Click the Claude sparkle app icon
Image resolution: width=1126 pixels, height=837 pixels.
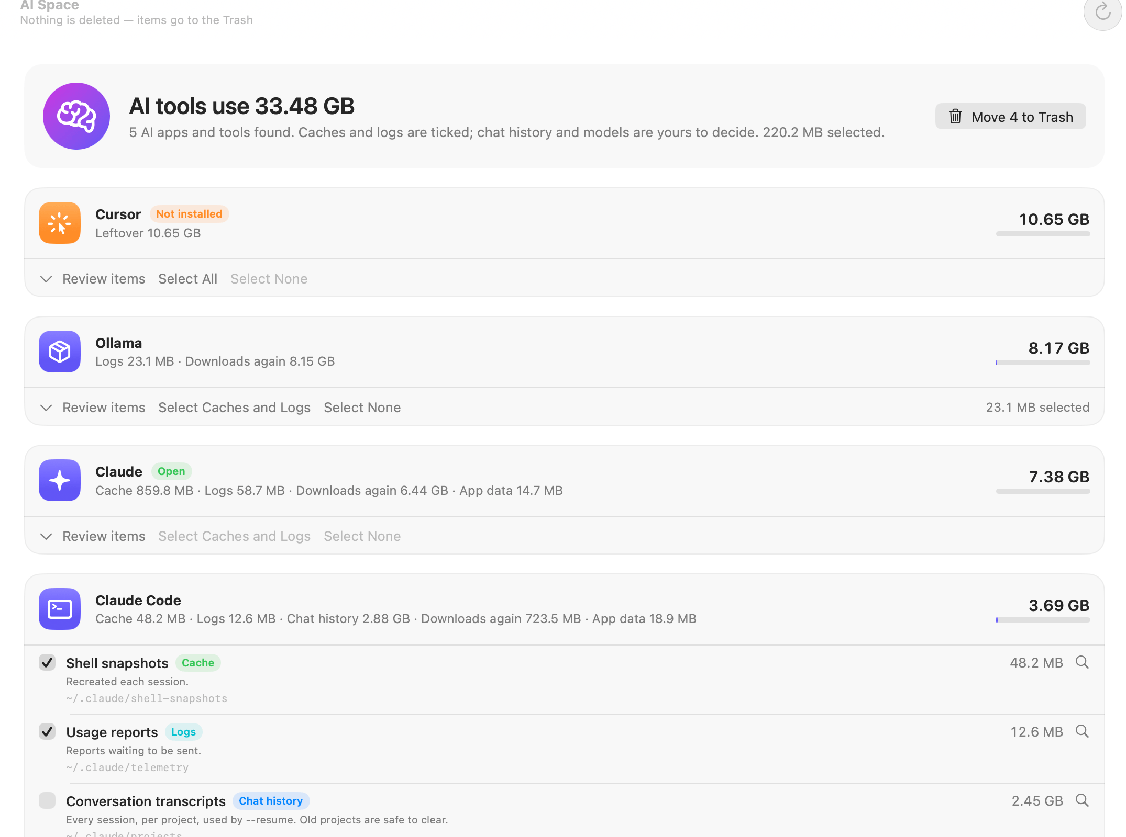[60, 480]
